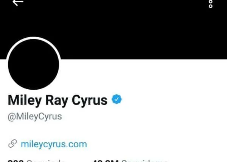Click the chain link icon
Screen dimensions: 227x162
click(12, 144)
